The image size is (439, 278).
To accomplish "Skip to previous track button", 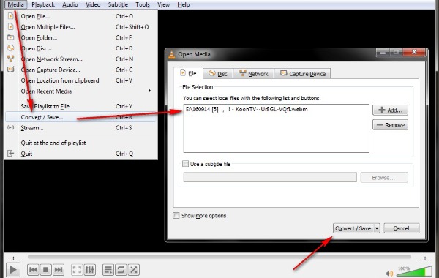I will pos(33,270).
